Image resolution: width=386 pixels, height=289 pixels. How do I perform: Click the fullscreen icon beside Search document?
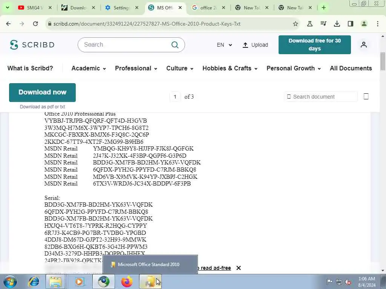[x=366, y=97]
